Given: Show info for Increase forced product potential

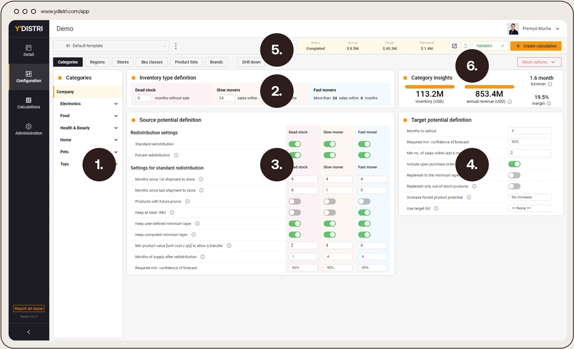Looking at the screenshot, I should (x=469, y=197).
